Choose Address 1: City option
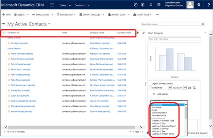The image size is (213, 138). click(159, 123)
